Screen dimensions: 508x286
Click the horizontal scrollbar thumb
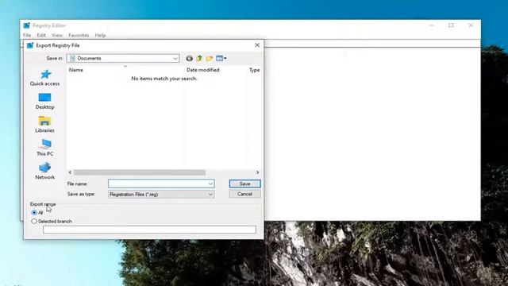click(140, 172)
